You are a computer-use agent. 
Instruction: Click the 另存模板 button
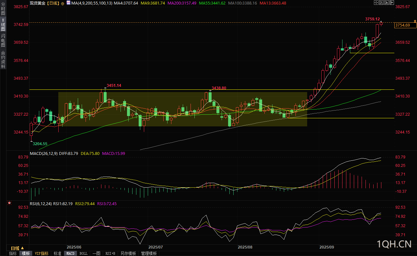(128, 253)
